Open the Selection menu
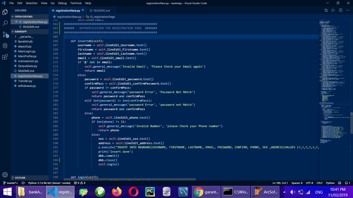 coord(32,3)
